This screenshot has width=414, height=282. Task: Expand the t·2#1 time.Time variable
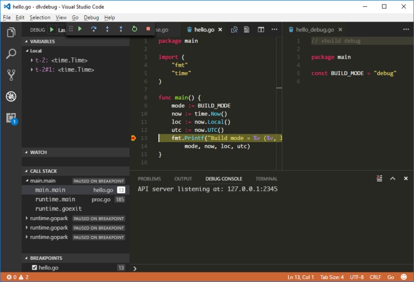pos(32,69)
